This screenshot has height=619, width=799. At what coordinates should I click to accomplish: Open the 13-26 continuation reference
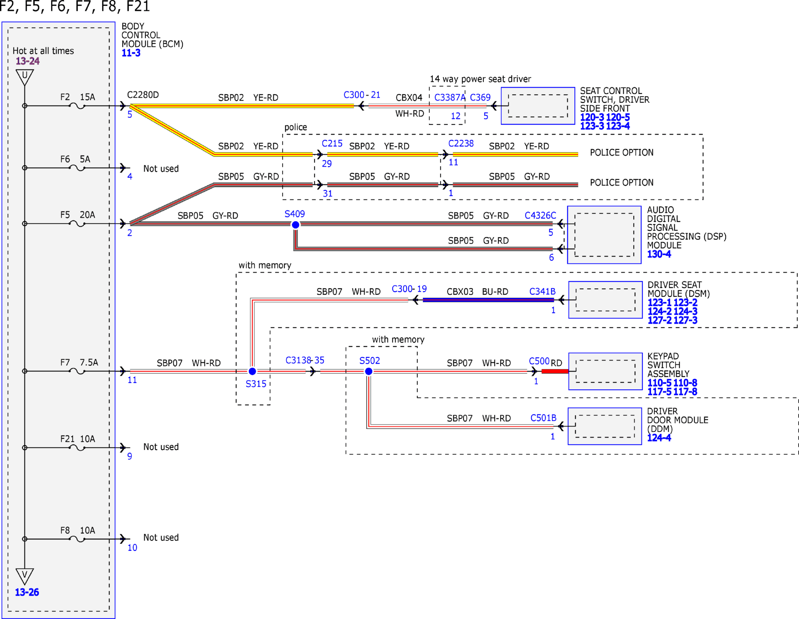coord(27,592)
